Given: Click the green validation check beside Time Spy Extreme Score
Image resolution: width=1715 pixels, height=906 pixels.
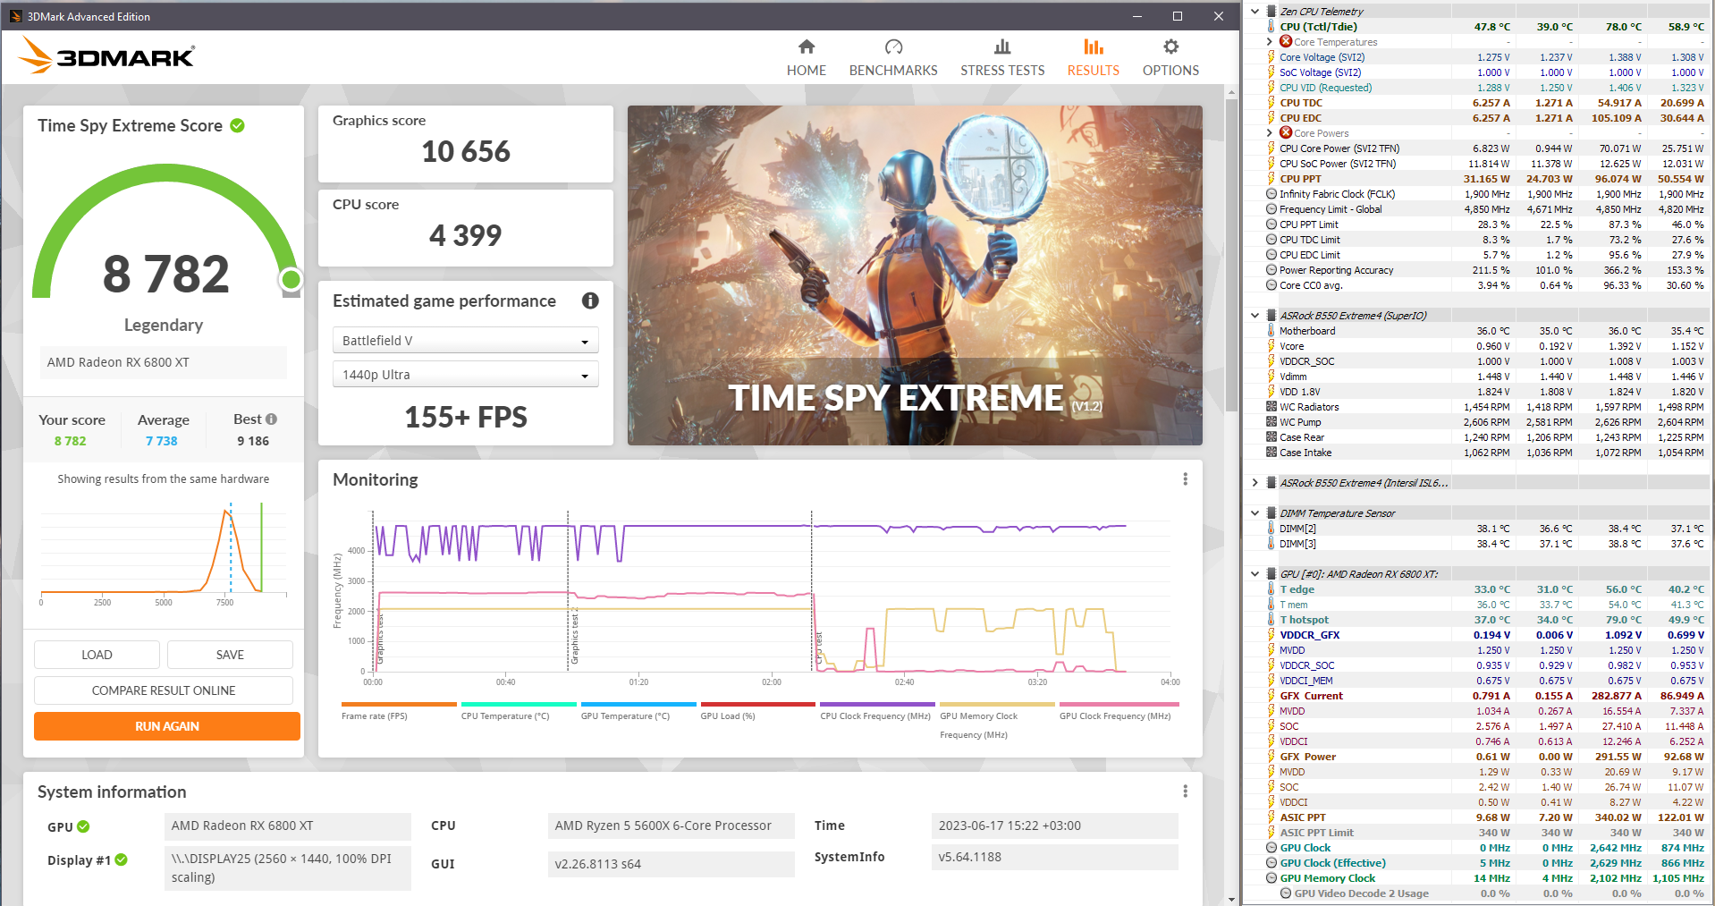Looking at the screenshot, I should [x=237, y=125].
